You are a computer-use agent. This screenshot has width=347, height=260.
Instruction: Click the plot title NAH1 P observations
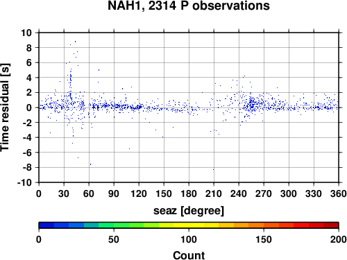coord(189,6)
